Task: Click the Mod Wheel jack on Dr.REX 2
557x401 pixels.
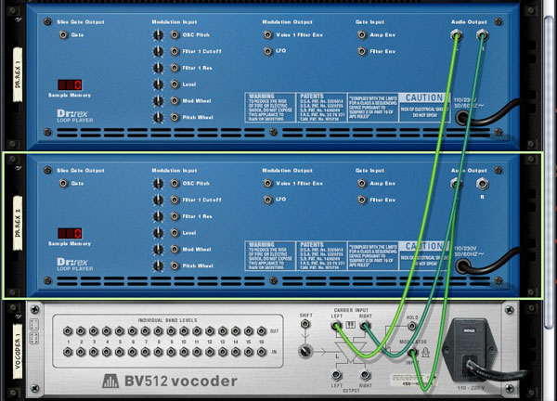Action: click(x=175, y=250)
